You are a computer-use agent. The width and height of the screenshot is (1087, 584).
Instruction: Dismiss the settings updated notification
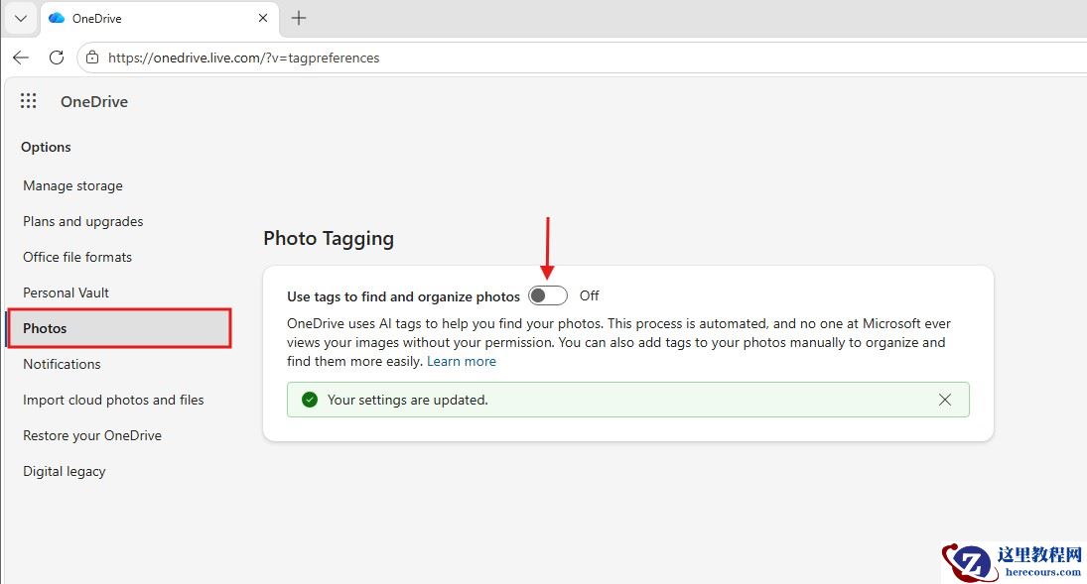[945, 400]
